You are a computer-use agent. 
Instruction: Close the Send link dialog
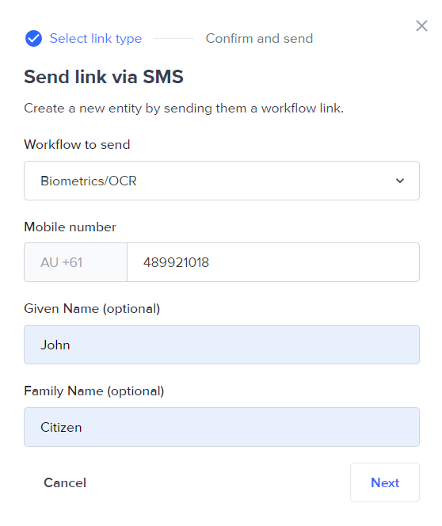coord(421,26)
